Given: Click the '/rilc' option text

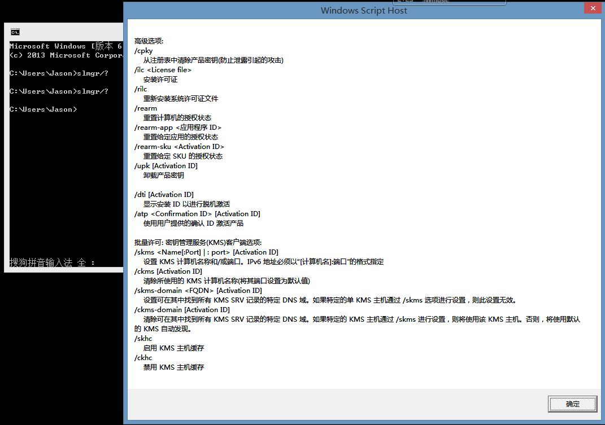Looking at the screenshot, I should tap(141, 89).
